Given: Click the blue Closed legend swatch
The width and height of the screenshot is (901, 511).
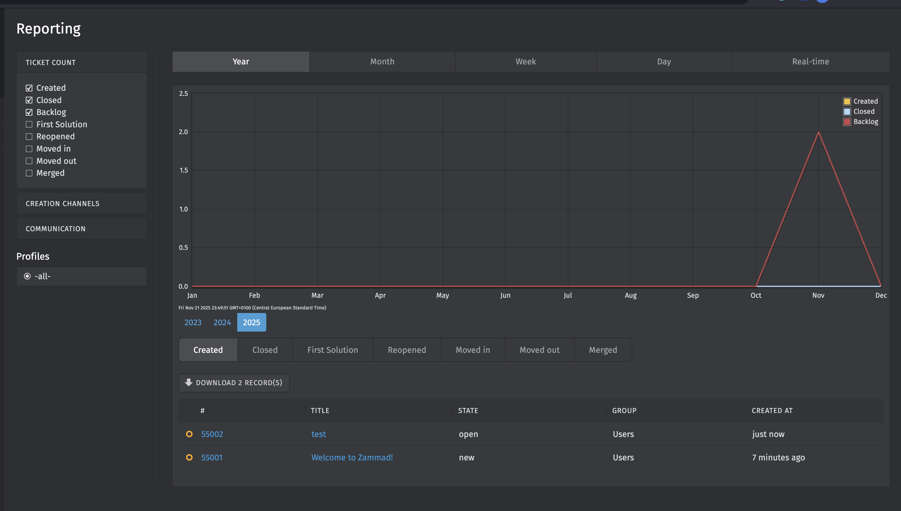Looking at the screenshot, I should tap(847, 112).
